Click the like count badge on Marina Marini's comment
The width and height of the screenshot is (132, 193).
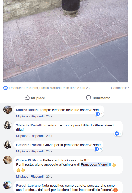[x=99, y=114]
